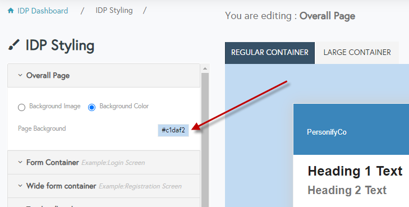
Task: Click the Heading 1 Text in preview
Action: tap(355, 171)
